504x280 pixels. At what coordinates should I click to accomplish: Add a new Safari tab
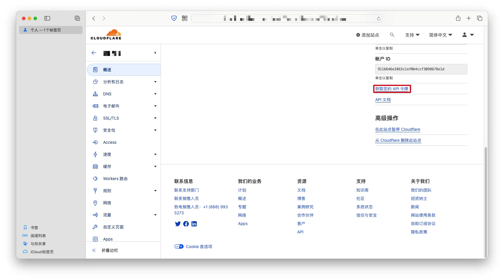(469, 18)
